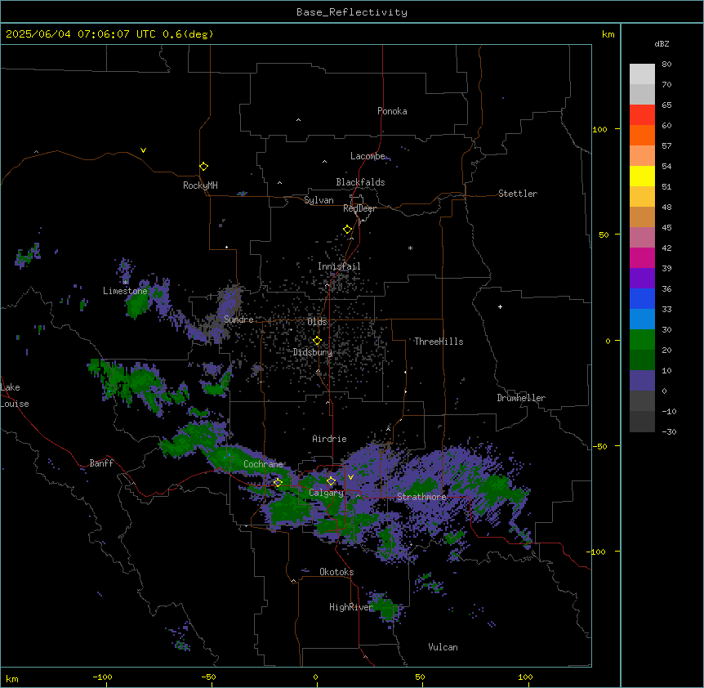Click the 2025/06/04 07:06:07 UTC timestamp
Image resolution: width=704 pixels, height=688 pixels.
point(81,34)
